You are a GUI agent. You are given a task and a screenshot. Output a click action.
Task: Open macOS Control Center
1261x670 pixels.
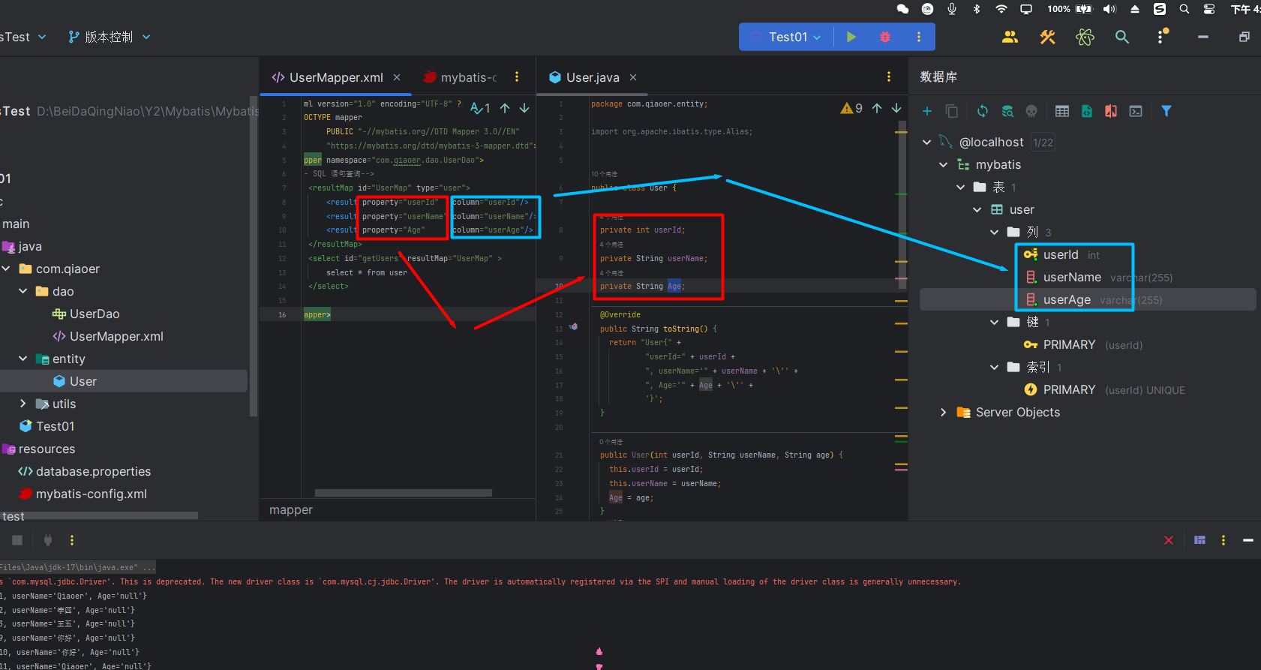point(1209,9)
